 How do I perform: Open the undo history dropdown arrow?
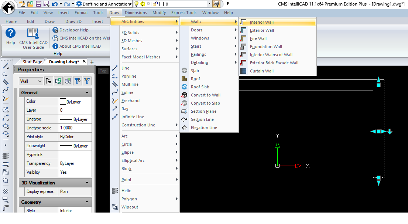coord(61,4)
